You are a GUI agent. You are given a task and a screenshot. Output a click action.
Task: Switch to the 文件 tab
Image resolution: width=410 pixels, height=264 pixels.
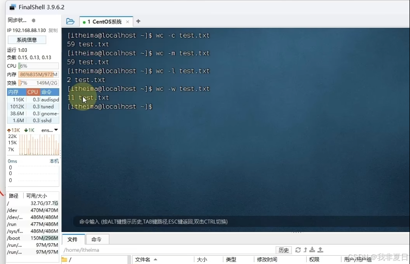(x=73, y=239)
